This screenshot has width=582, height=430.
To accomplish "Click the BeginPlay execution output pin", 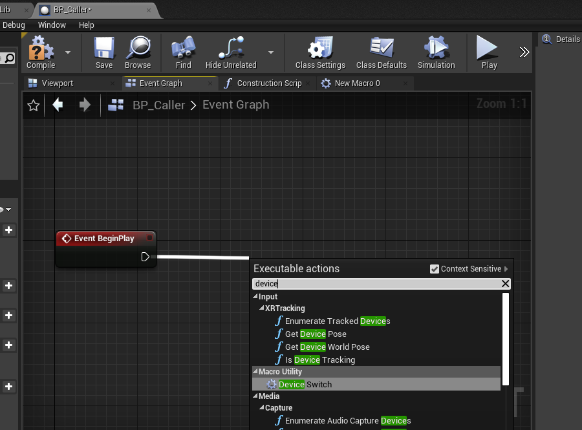I will [145, 257].
